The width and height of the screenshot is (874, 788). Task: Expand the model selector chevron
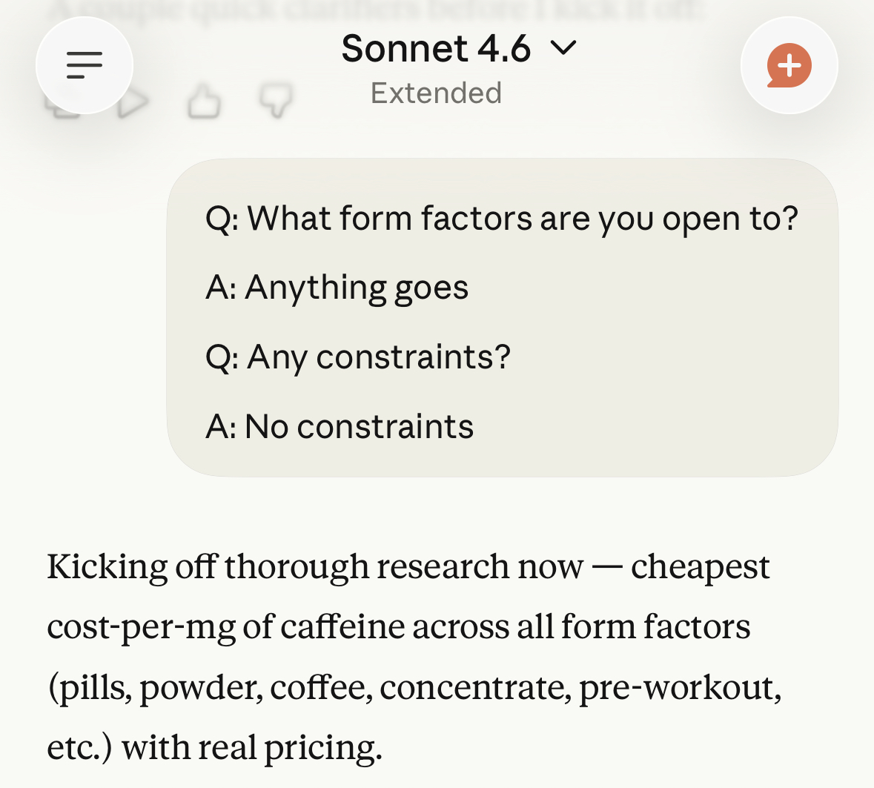pos(563,48)
